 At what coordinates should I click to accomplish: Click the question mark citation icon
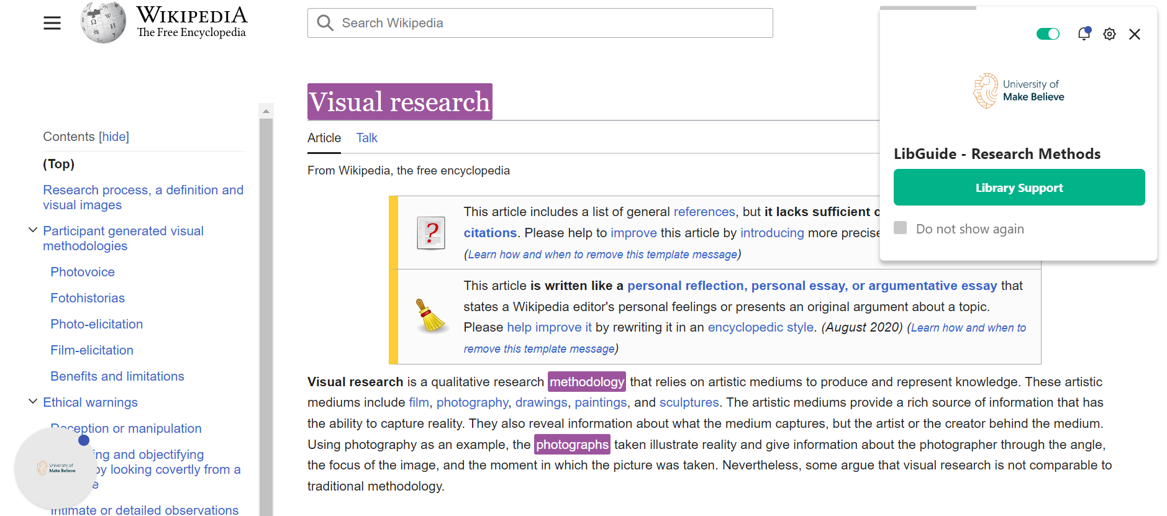431,233
